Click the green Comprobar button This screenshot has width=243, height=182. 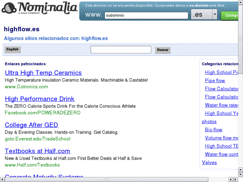click(230, 15)
